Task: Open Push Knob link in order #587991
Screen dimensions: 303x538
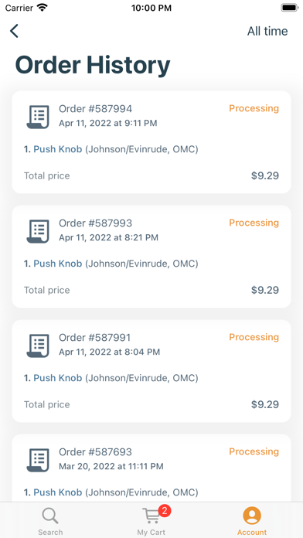Action: click(58, 378)
